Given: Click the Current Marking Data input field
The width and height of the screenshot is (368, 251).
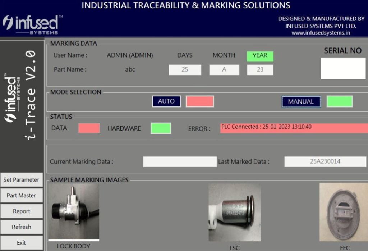Looking at the screenshot, I should pos(180,161).
